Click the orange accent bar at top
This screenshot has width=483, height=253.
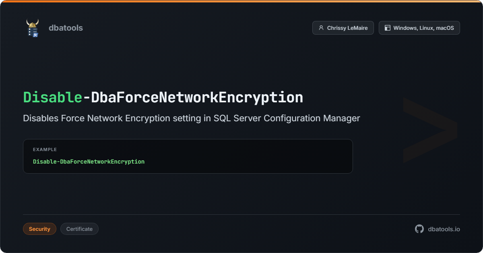(242, 1)
